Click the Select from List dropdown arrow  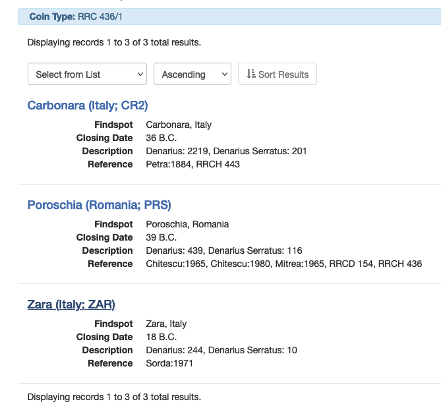(140, 74)
